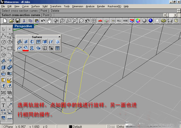
Task: Select the Text tool in left sidebar
Action: click(3, 105)
